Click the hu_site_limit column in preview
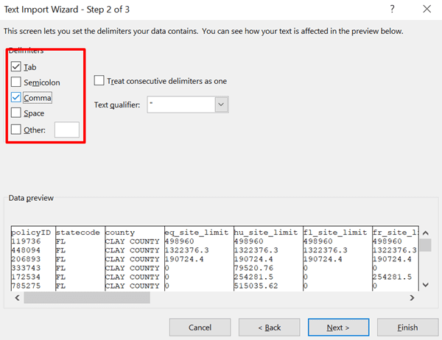The width and height of the screenshot is (442, 340). point(266,232)
